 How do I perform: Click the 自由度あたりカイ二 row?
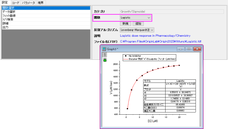[169, 105]
